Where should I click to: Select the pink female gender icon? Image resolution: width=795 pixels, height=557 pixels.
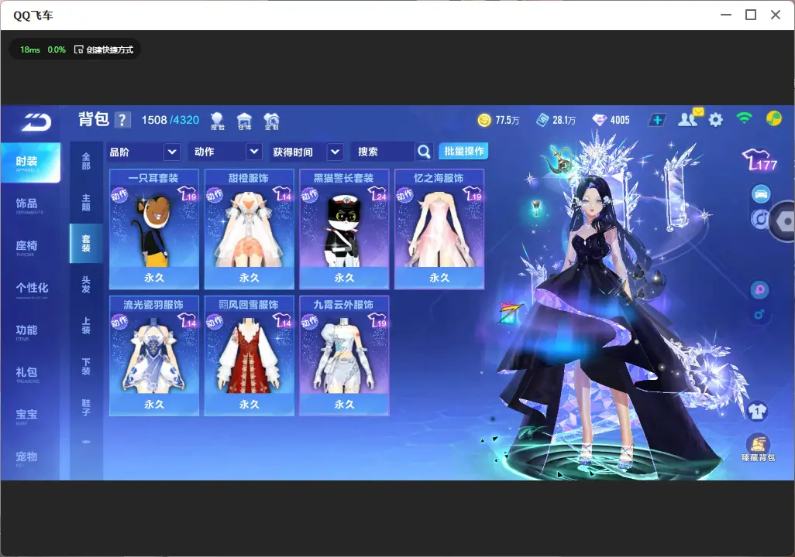click(x=759, y=290)
